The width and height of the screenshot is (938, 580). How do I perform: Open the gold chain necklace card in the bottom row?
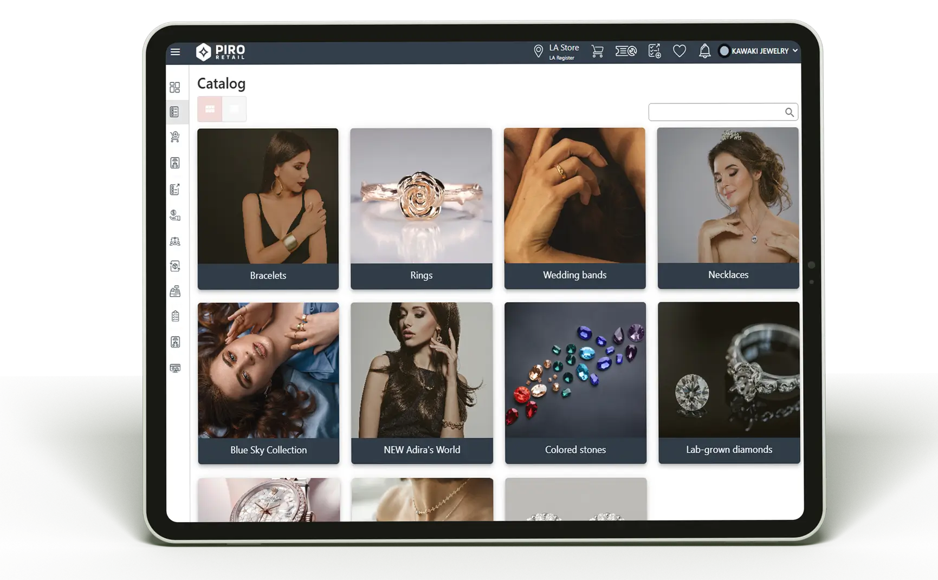pyautogui.click(x=423, y=499)
